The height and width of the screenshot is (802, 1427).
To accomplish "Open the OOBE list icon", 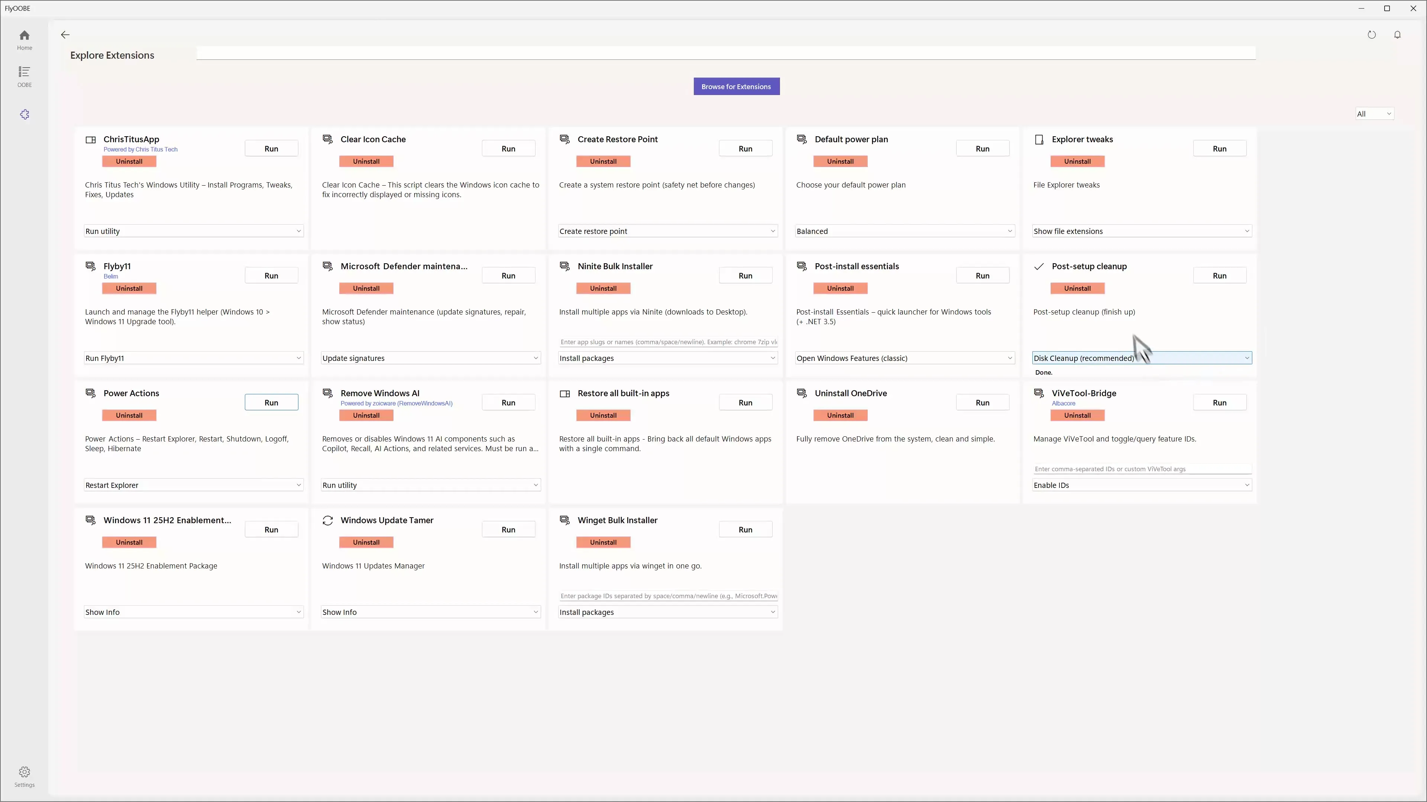I will 25,76.
